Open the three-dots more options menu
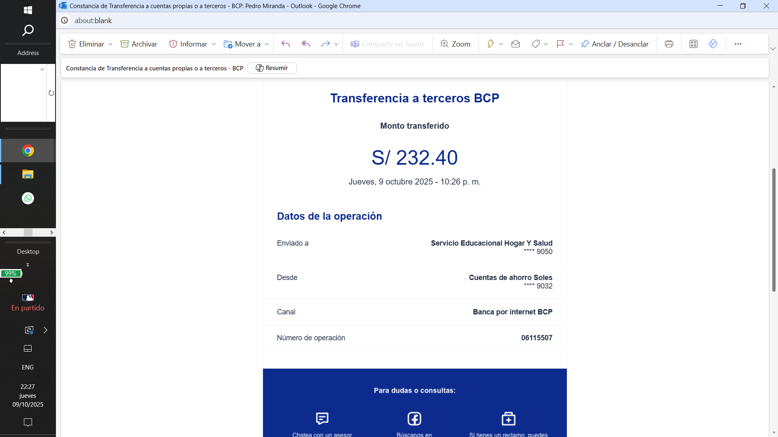This screenshot has width=778, height=437. pos(738,44)
